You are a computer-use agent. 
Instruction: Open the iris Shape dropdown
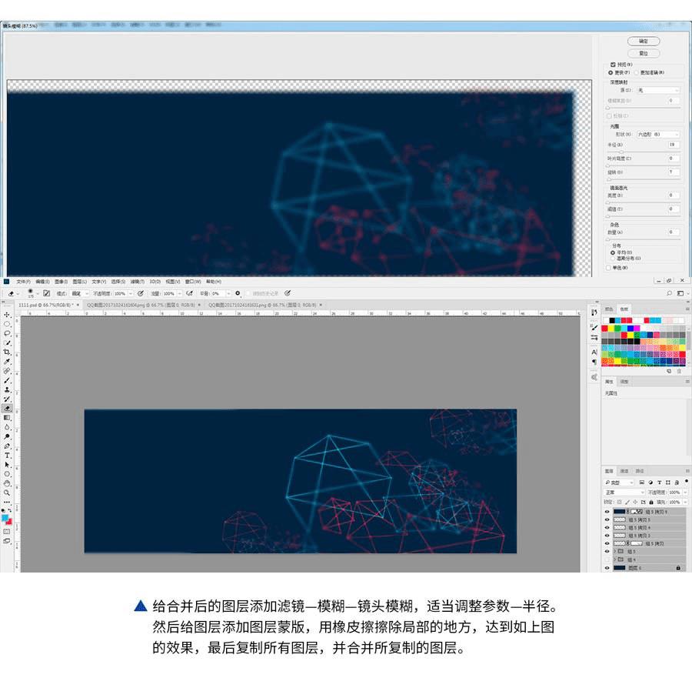pos(658,134)
